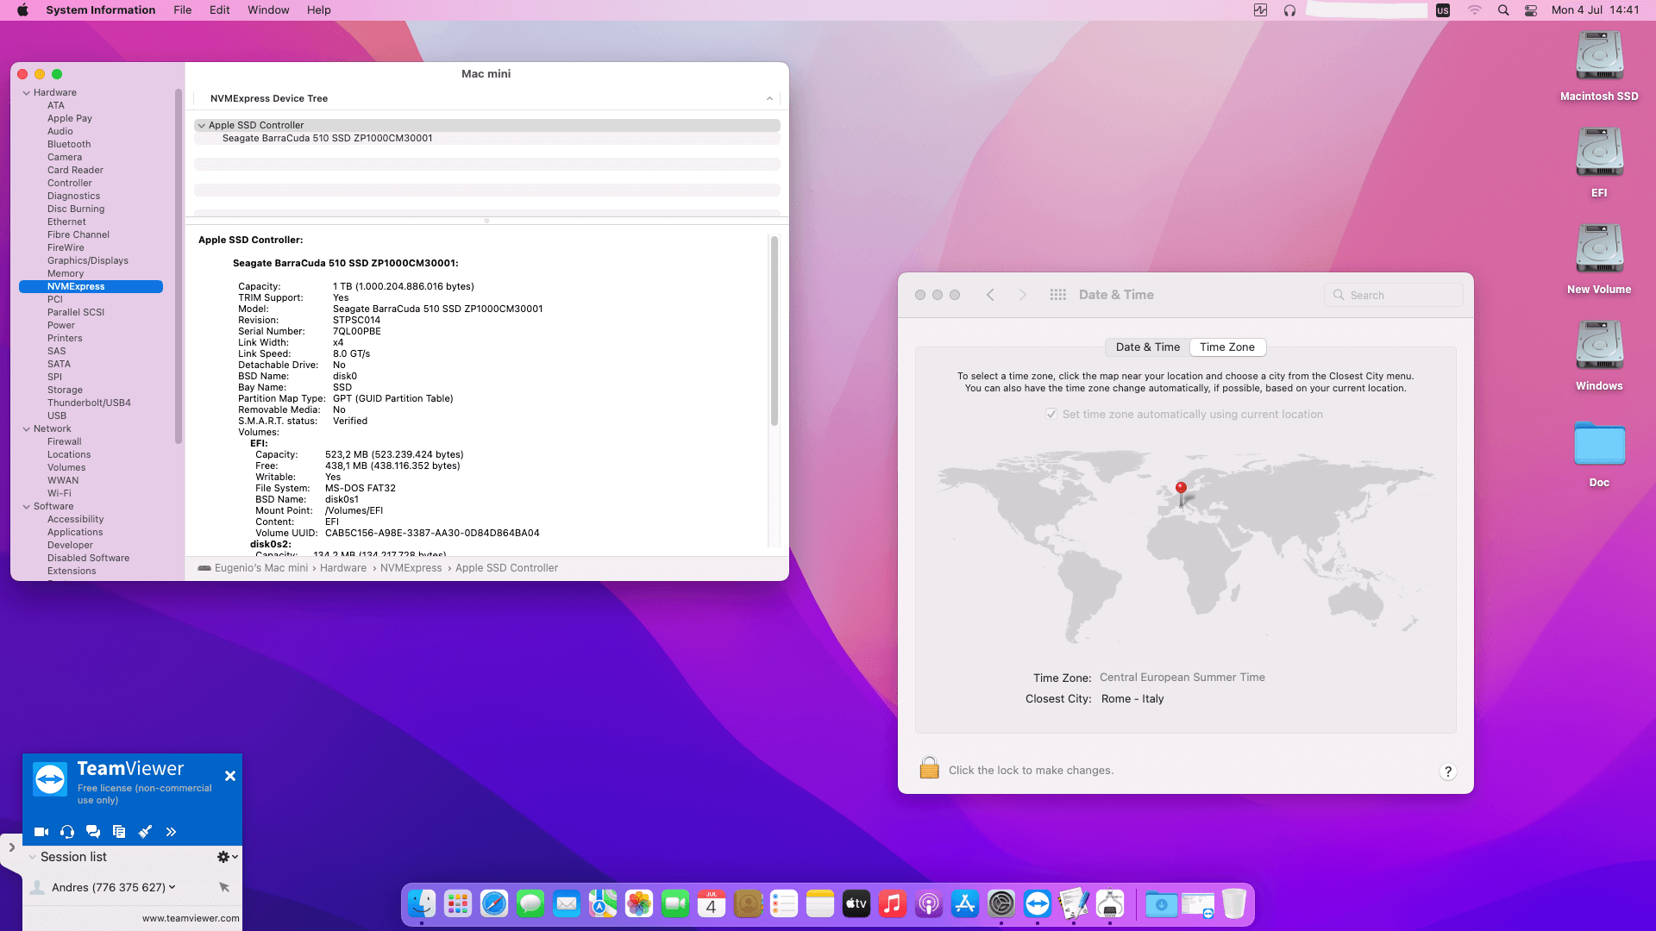This screenshot has height=931, width=1656.
Task: Open TeamViewer from the Dock
Action: [x=1038, y=903]
